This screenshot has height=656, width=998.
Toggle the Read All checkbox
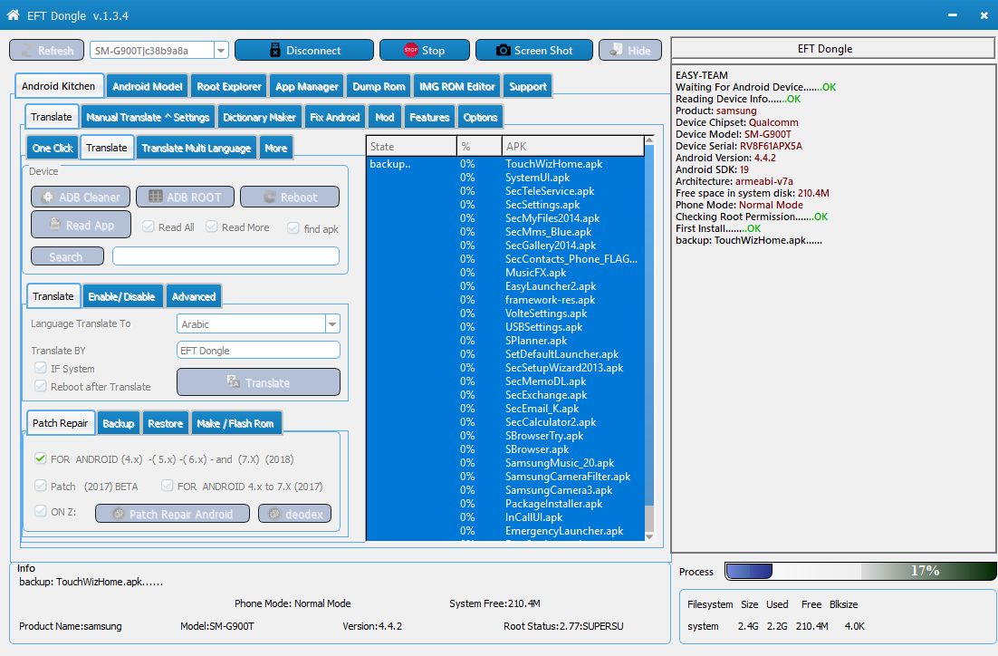tap(148, 227)
